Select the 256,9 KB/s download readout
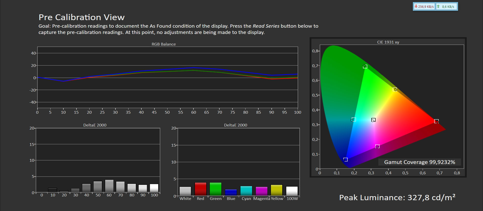Viewport: 483px width, 211px height. pyautogui.click(x=426, y=7)
